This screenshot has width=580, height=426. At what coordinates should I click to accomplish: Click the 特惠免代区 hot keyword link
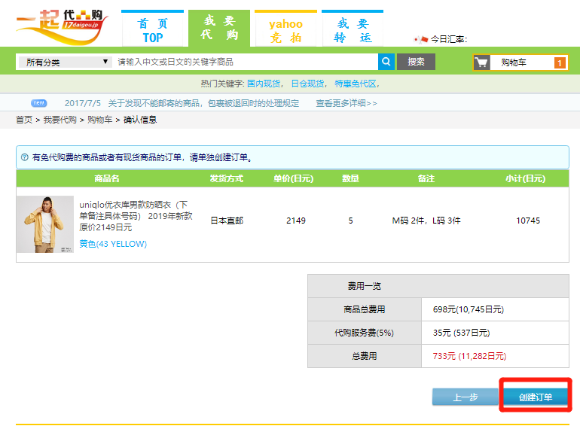pyautogui.click(x=355, y=84)
